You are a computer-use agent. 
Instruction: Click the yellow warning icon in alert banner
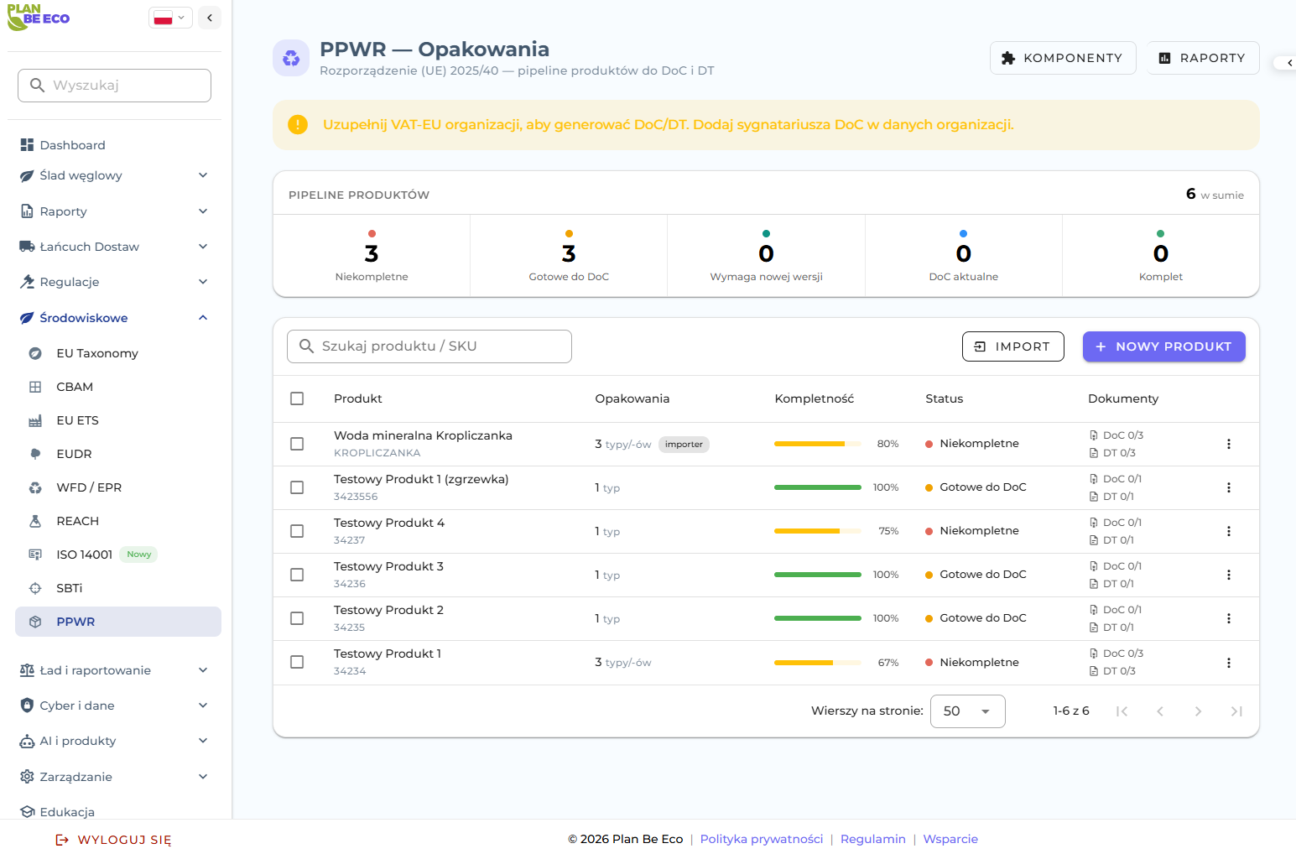pos(298,125)
